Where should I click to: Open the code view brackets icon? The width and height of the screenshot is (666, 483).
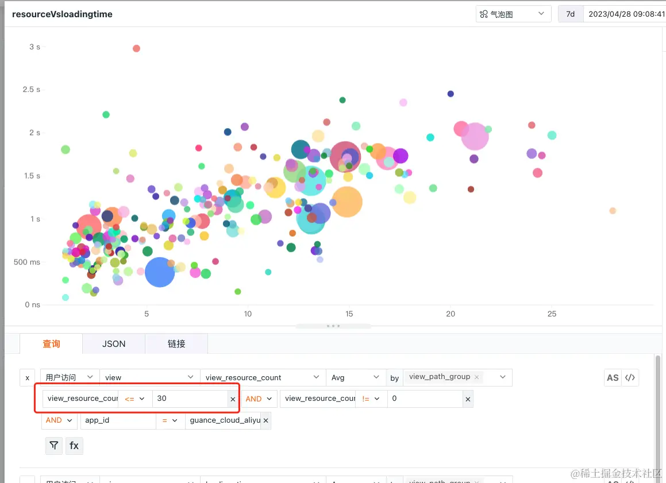630,378
